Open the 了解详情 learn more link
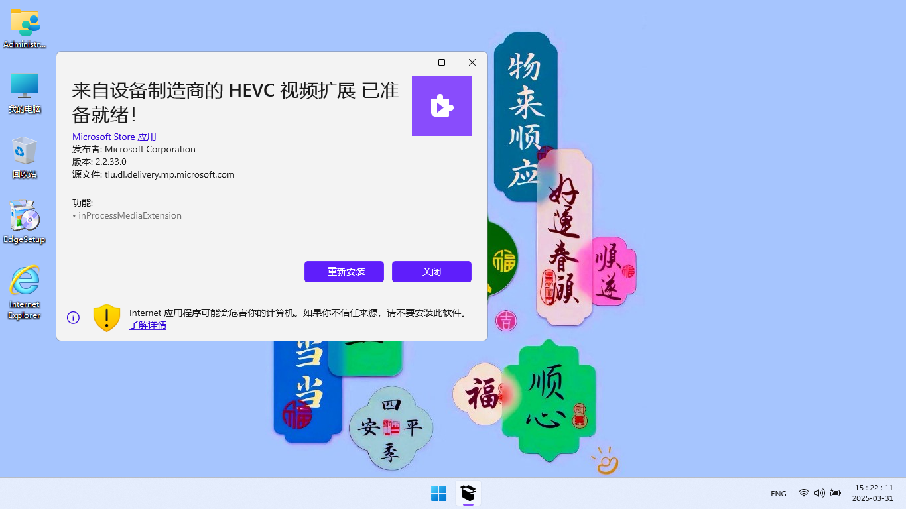 [x=148, y=325]
